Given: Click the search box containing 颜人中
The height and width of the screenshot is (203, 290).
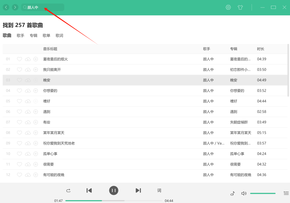Looking at the screenshot, I should 42,7.
